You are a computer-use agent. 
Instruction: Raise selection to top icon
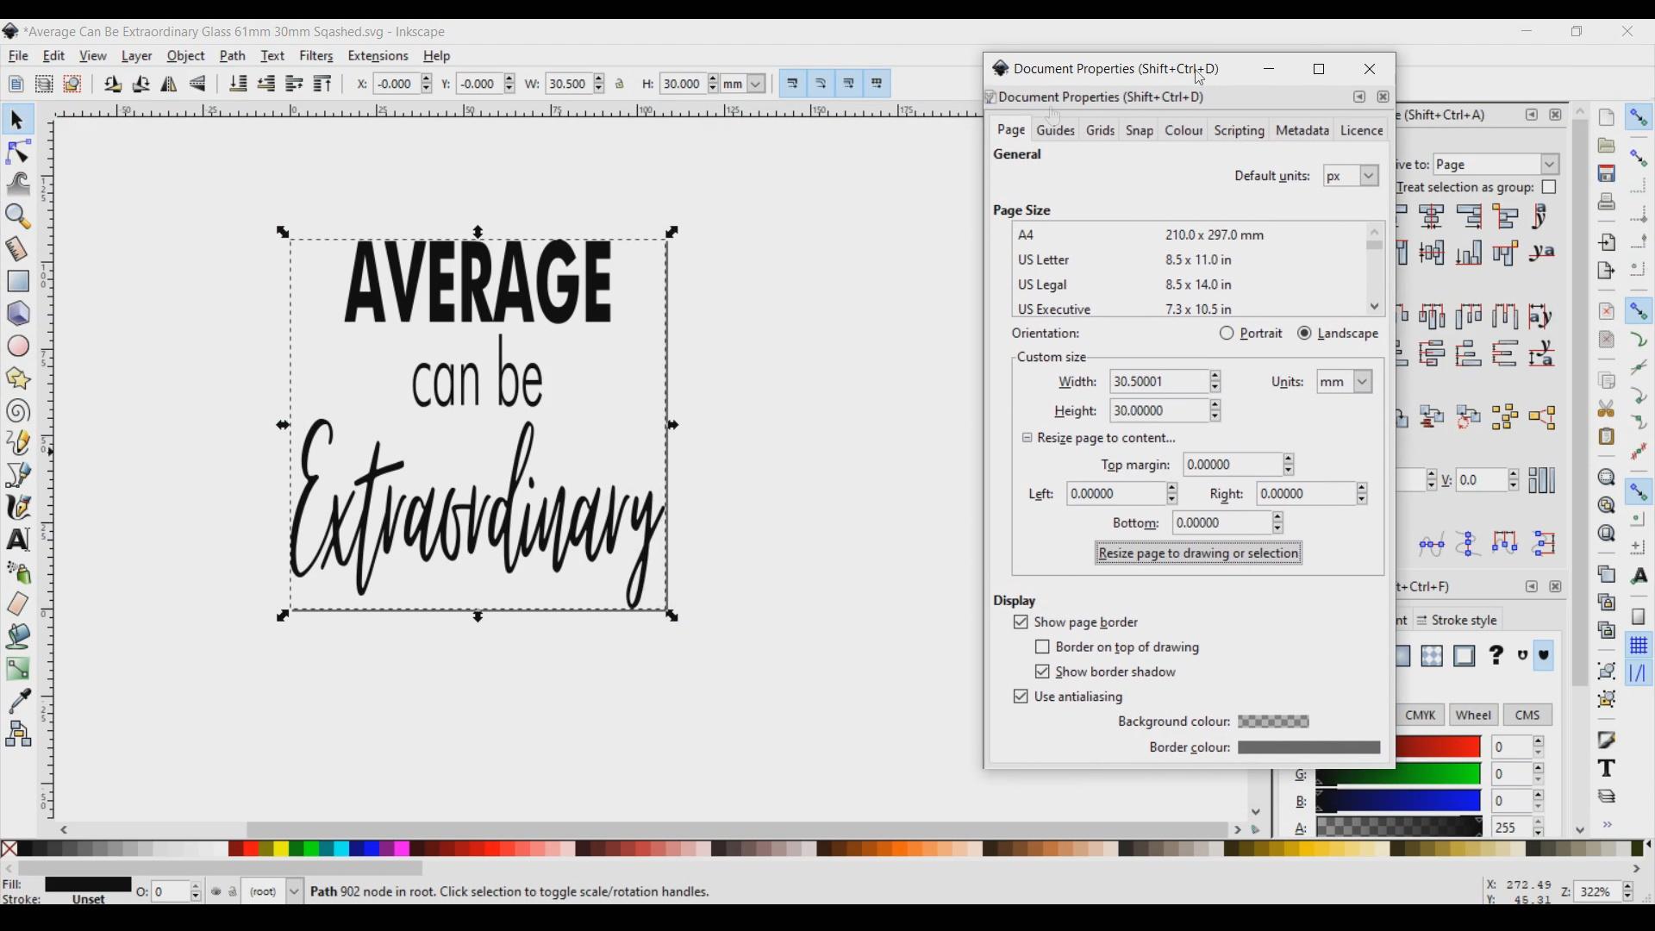tap(323, 84)
